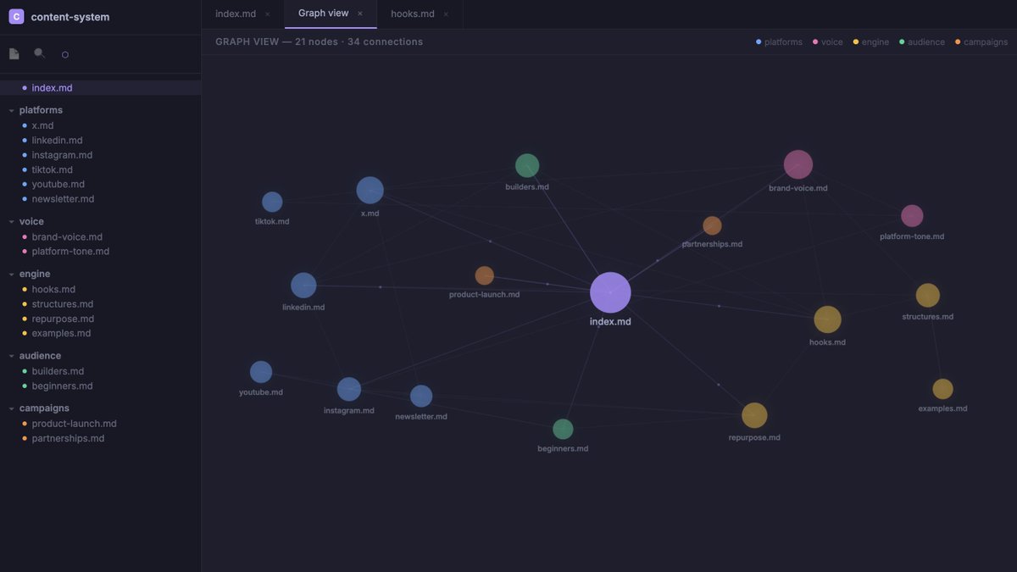Viewport: 1017px width, 572px height.
Task: Open builders.md in the sidebar file tree
Action: [x=100, y=371]
